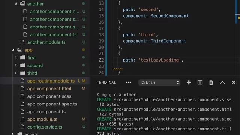Open another.module.ts file
The image size is (240, 135).
(46, 42)
